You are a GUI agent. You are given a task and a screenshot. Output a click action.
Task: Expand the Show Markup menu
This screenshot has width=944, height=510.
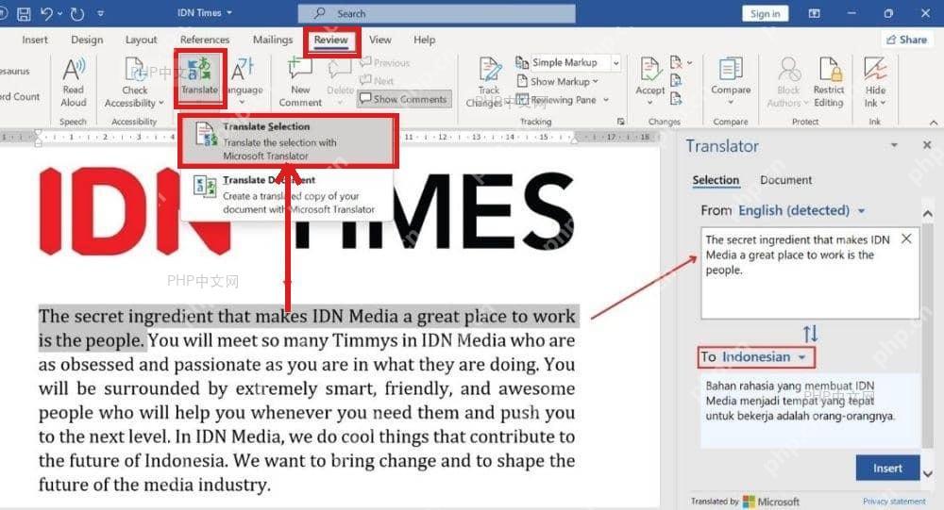click(558, 81)
